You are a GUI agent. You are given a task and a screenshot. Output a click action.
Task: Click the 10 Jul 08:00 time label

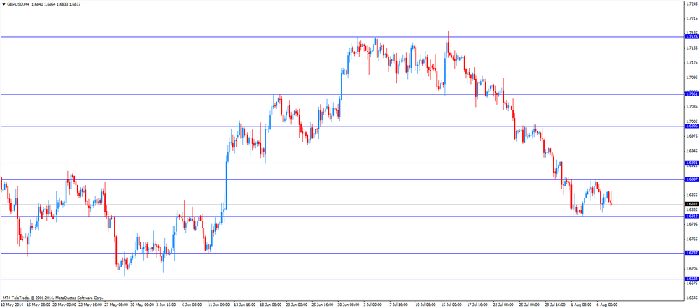pos(426,305)
